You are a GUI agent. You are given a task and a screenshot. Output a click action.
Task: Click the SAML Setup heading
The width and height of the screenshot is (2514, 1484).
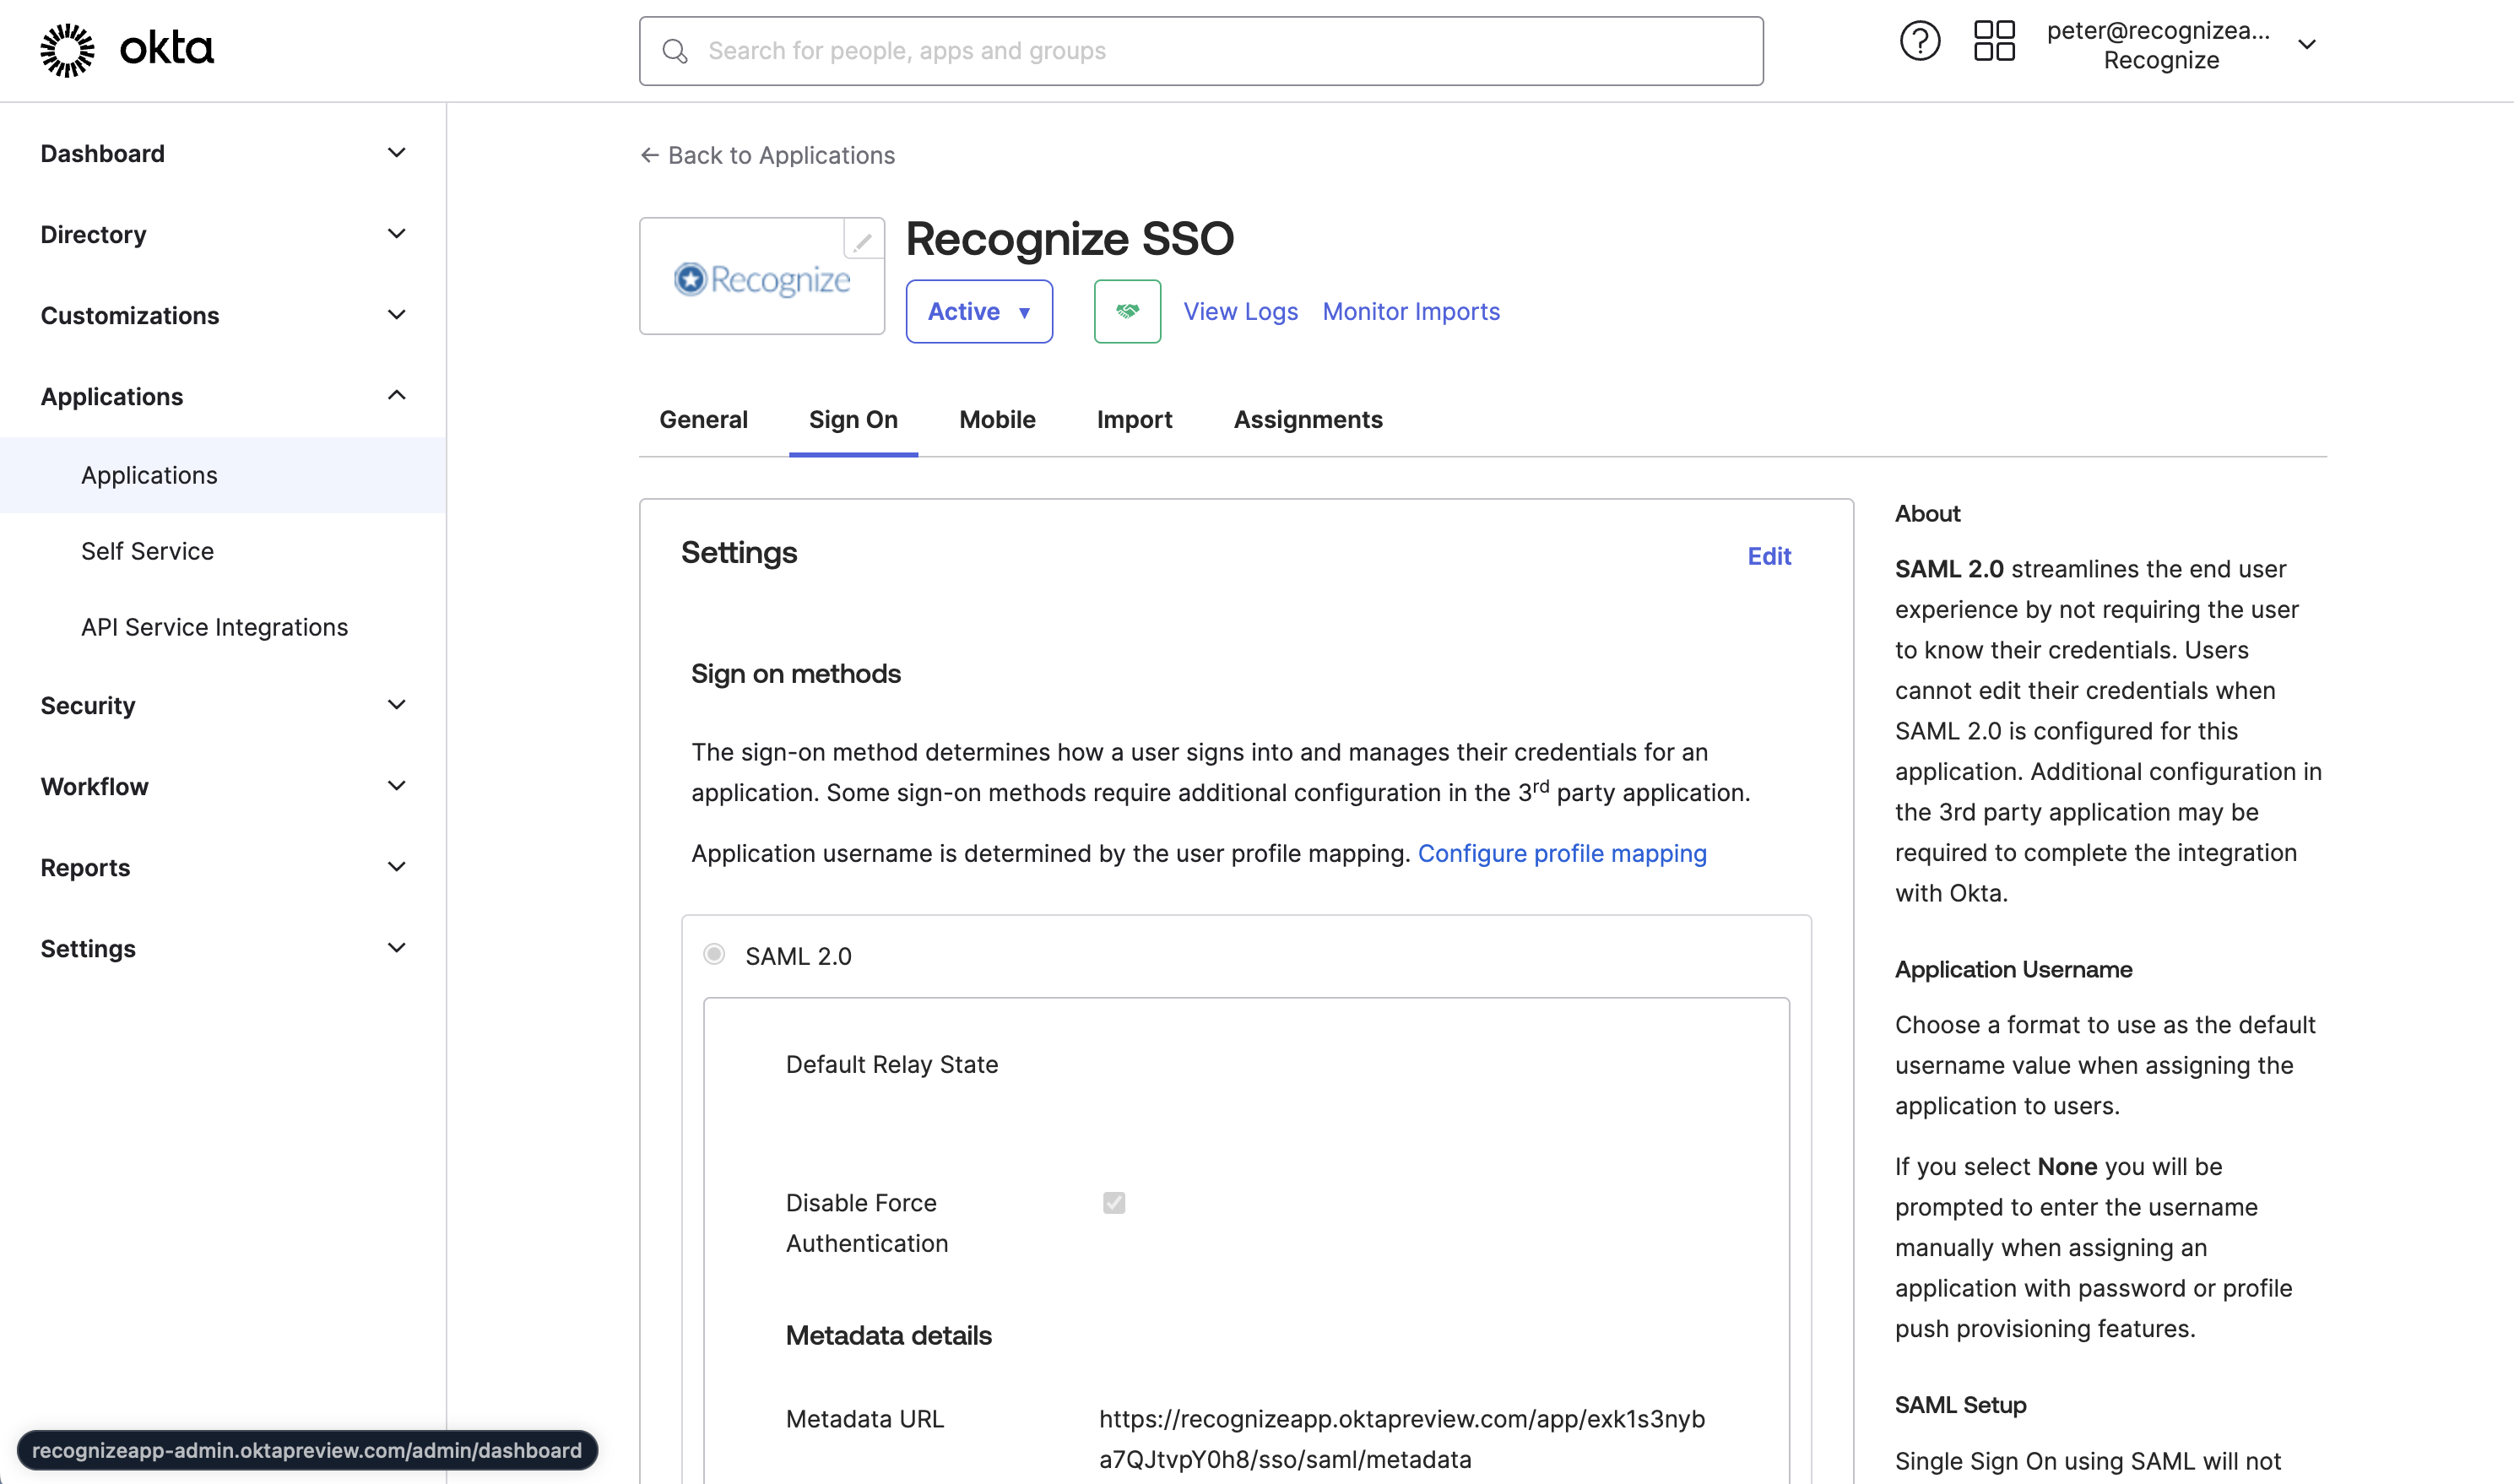pyautogui.click(x=1960, y=1404)
